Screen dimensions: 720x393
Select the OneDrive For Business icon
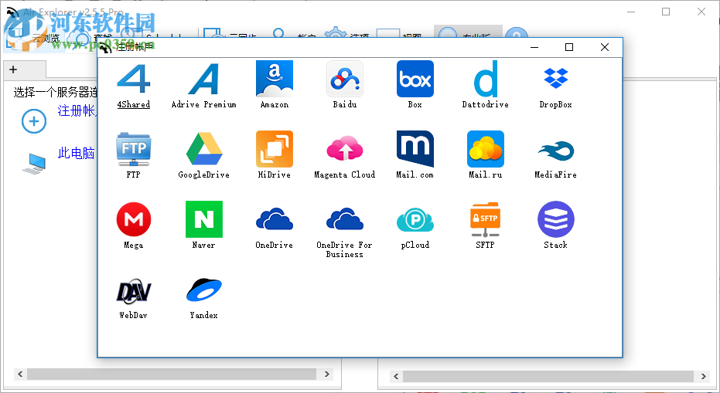point(345,219)
